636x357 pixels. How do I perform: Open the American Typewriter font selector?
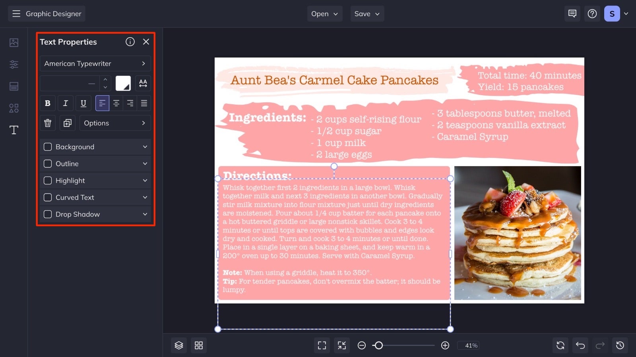pos(95,63)
